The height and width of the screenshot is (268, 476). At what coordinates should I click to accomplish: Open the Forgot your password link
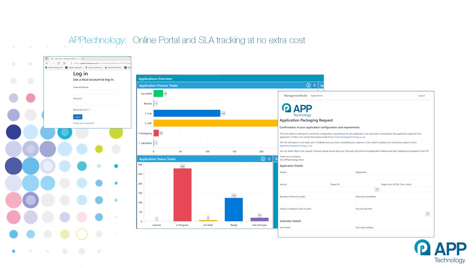point(84,123)
